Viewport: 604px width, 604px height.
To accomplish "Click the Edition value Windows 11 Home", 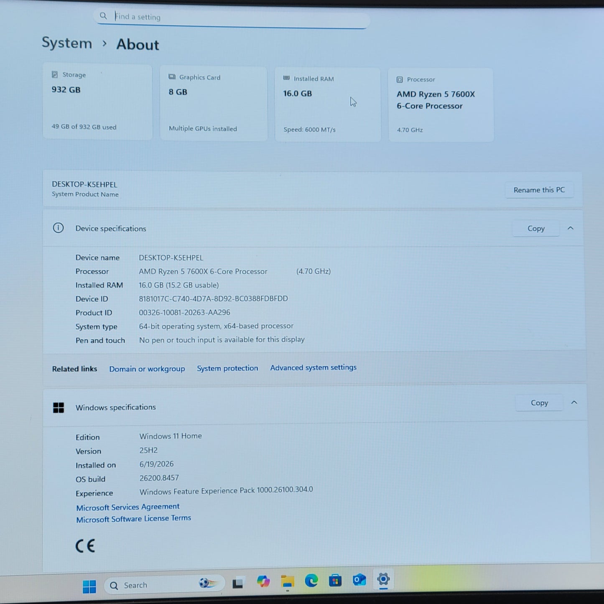I will point(171,436).
